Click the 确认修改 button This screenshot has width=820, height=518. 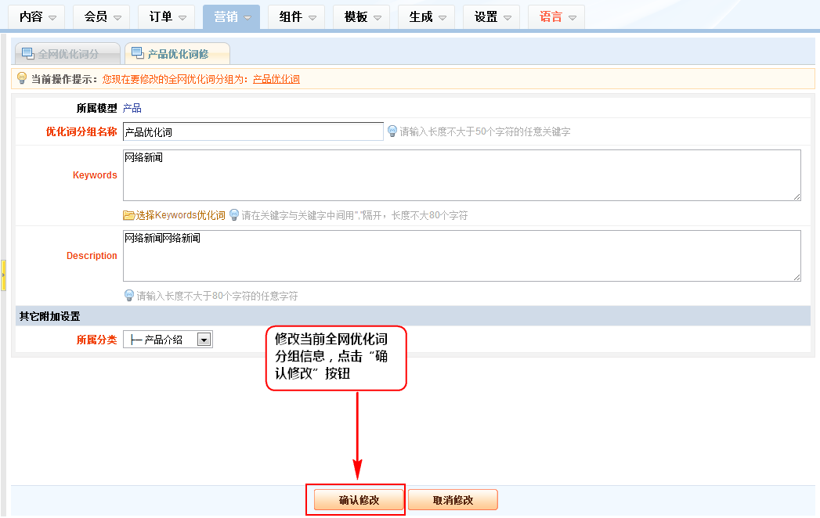click(359, 500)
